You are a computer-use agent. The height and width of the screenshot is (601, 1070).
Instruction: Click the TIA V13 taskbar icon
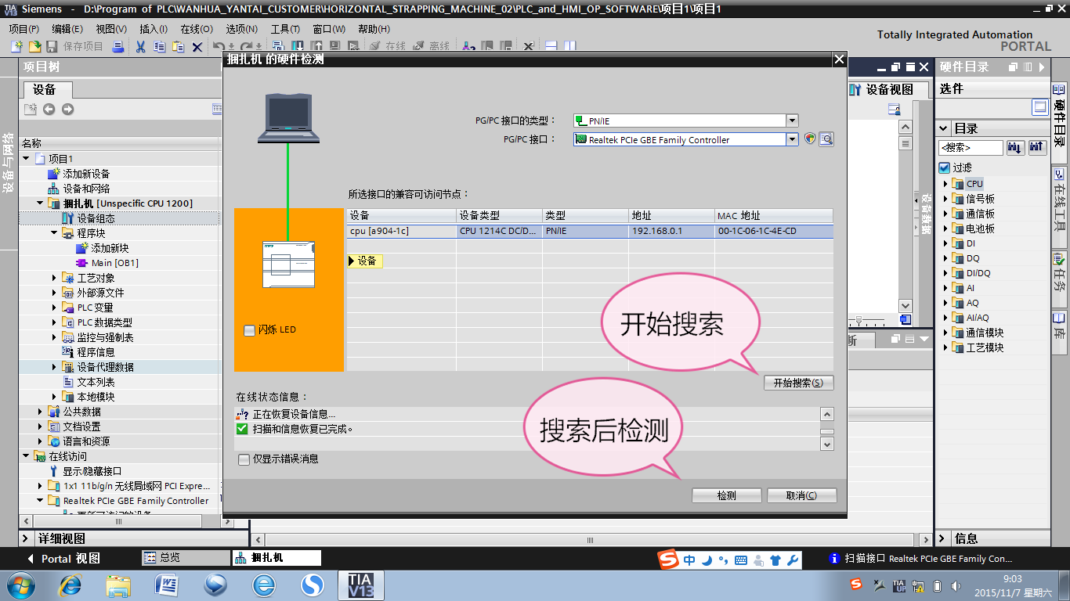361,585
